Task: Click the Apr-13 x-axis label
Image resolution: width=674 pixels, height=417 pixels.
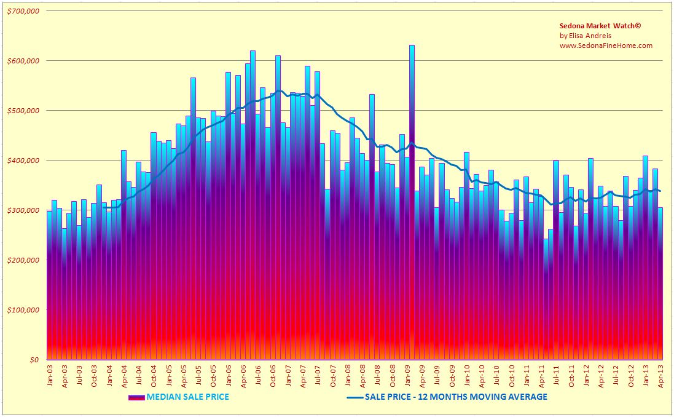Action: pyautogui.click(x=660, y=376)
